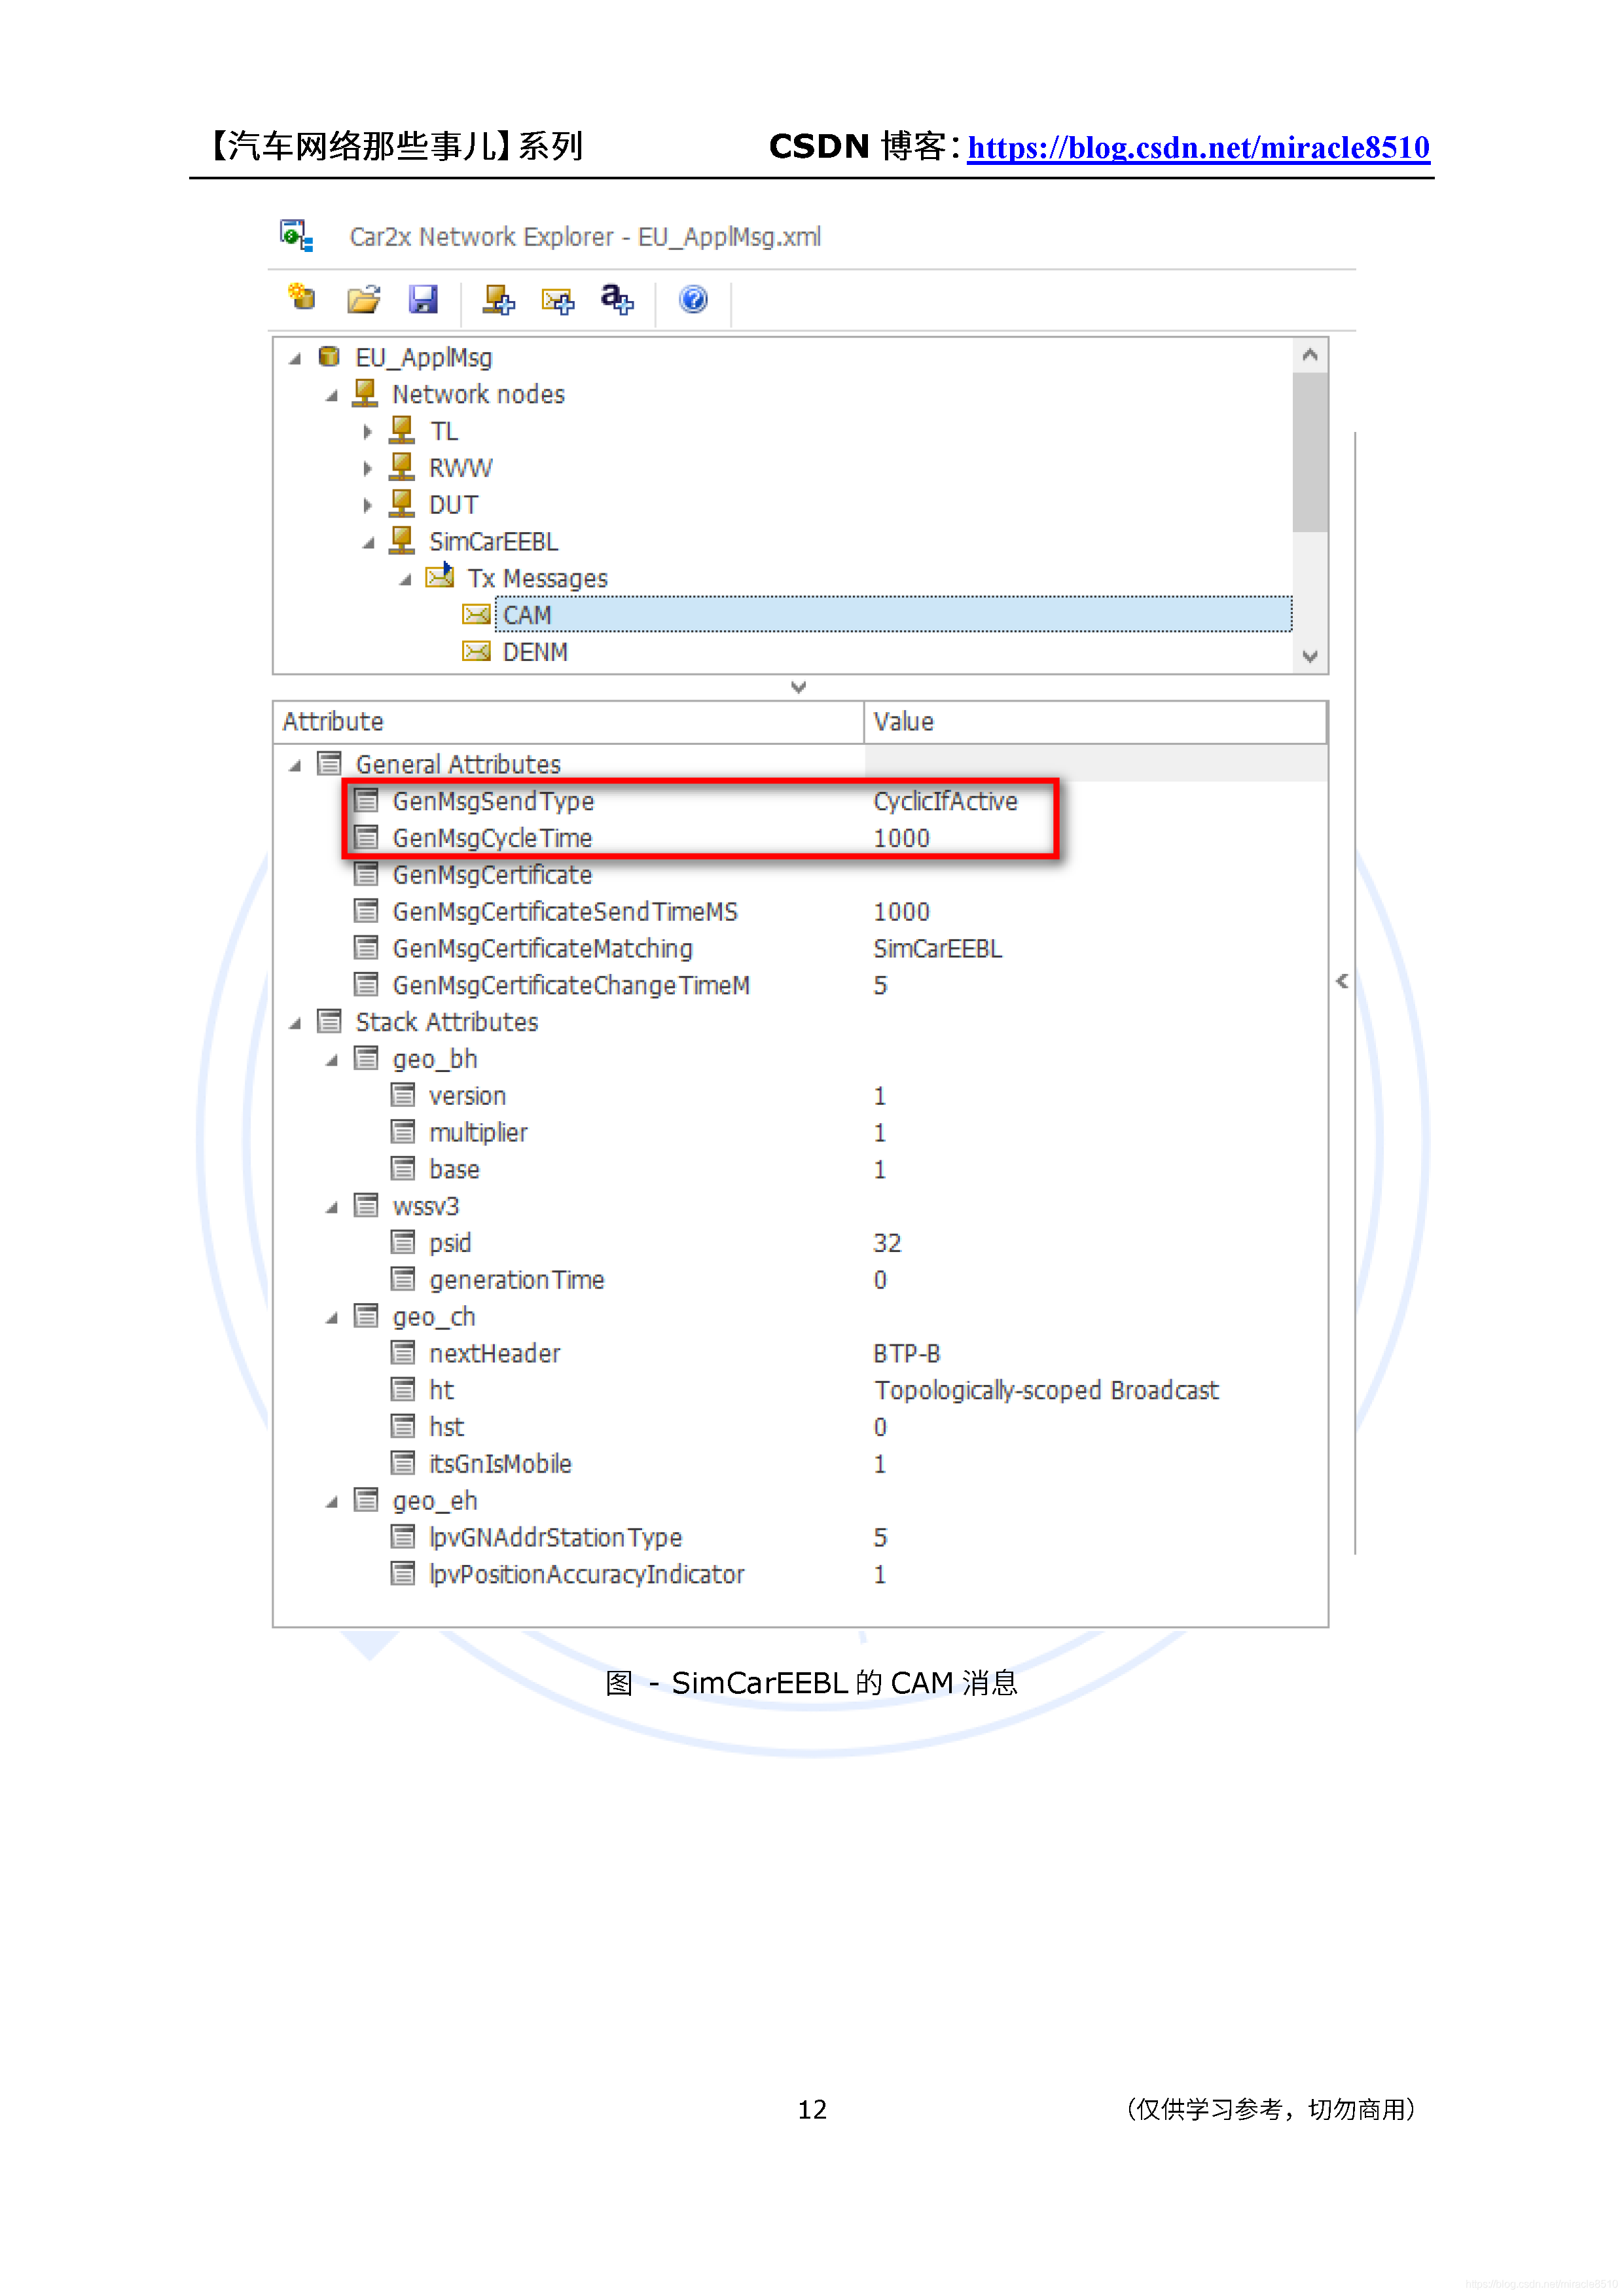Click the Add network node toolbar icon
Screen dimensions: 1624x2296
[498, 299]
